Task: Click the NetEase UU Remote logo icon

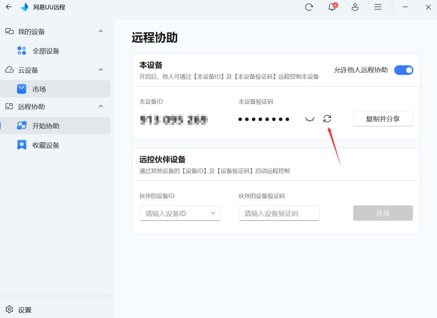Action: [x=25, y=7]
